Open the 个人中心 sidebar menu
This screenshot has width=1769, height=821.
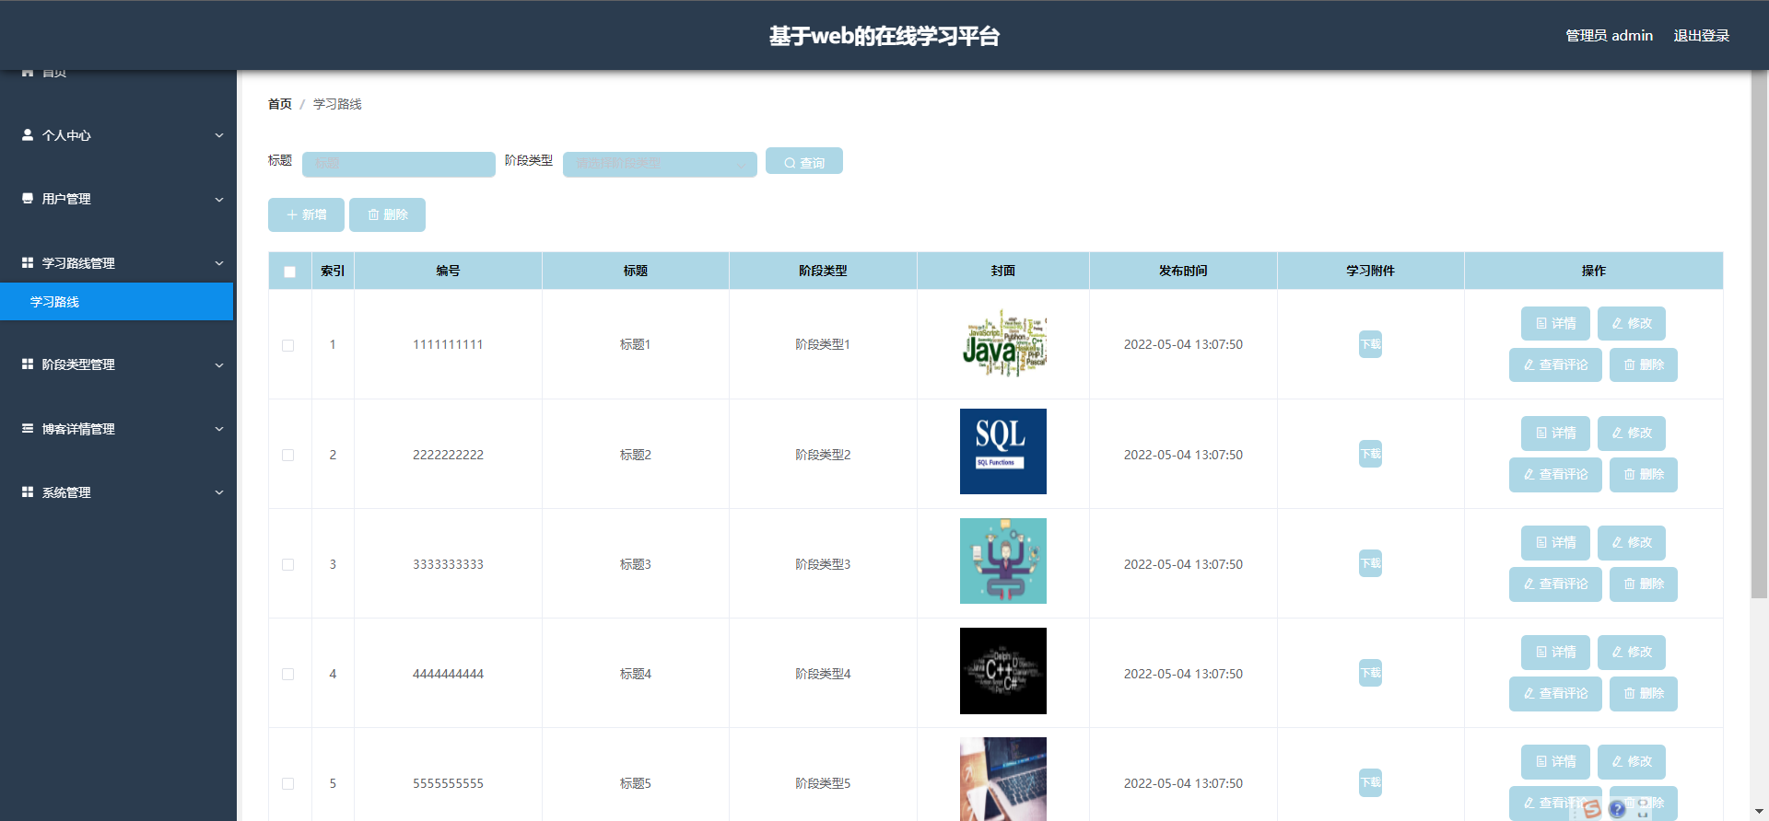click(116, 135)
